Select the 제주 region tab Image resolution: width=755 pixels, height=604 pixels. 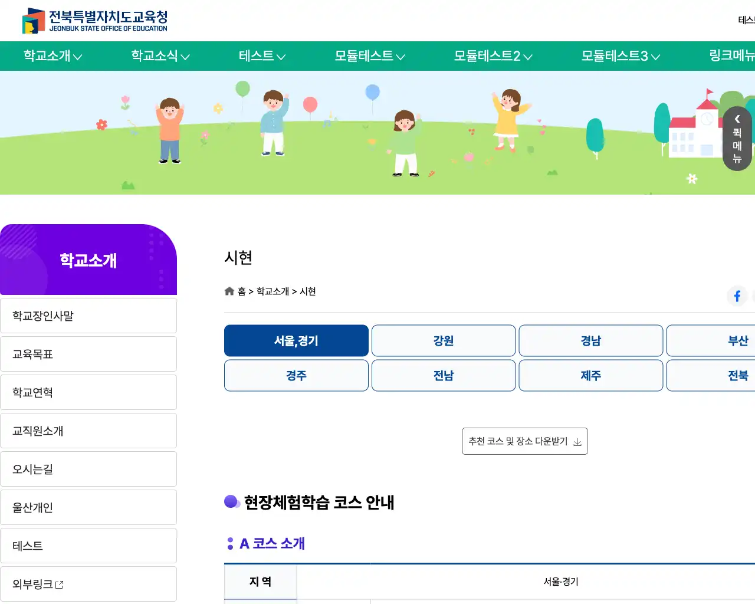point(590,376)
